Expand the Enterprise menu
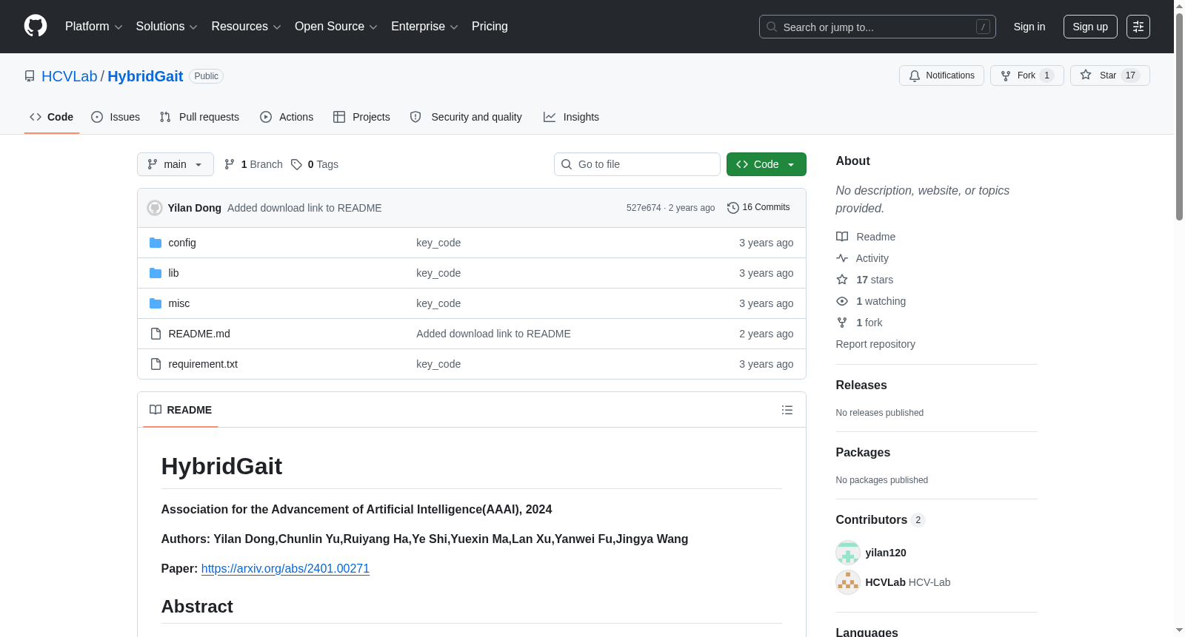The width and height of the screenshot is (1185, 637). pyautogui.click(x=424, y=27)
